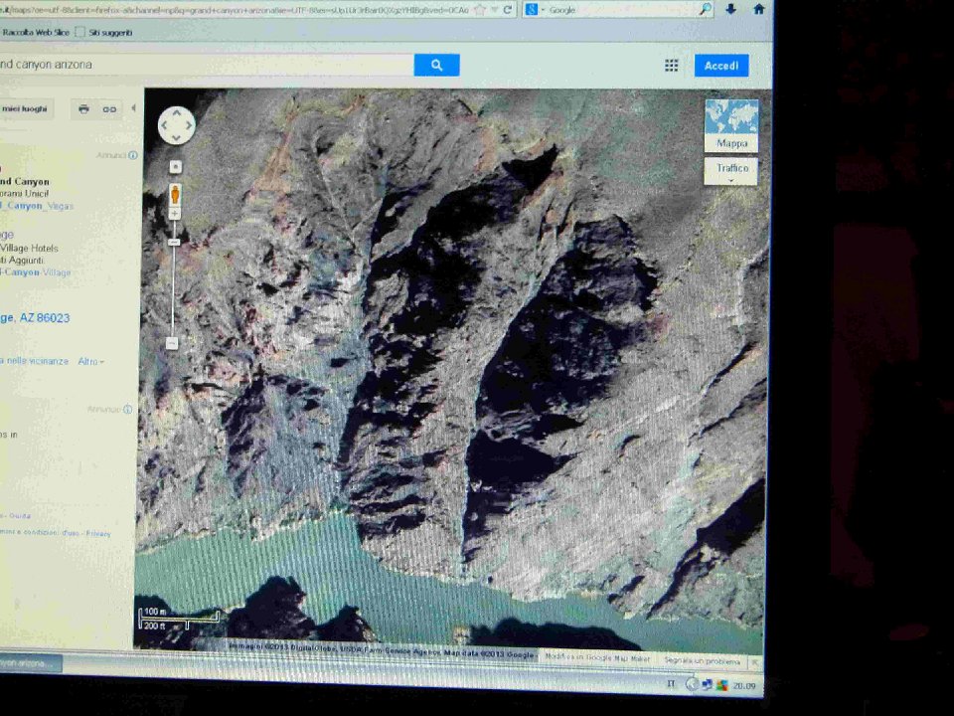Collapse the side panel with the arrow
Viewport: 954px width, 716px height.
click(133, 108)
